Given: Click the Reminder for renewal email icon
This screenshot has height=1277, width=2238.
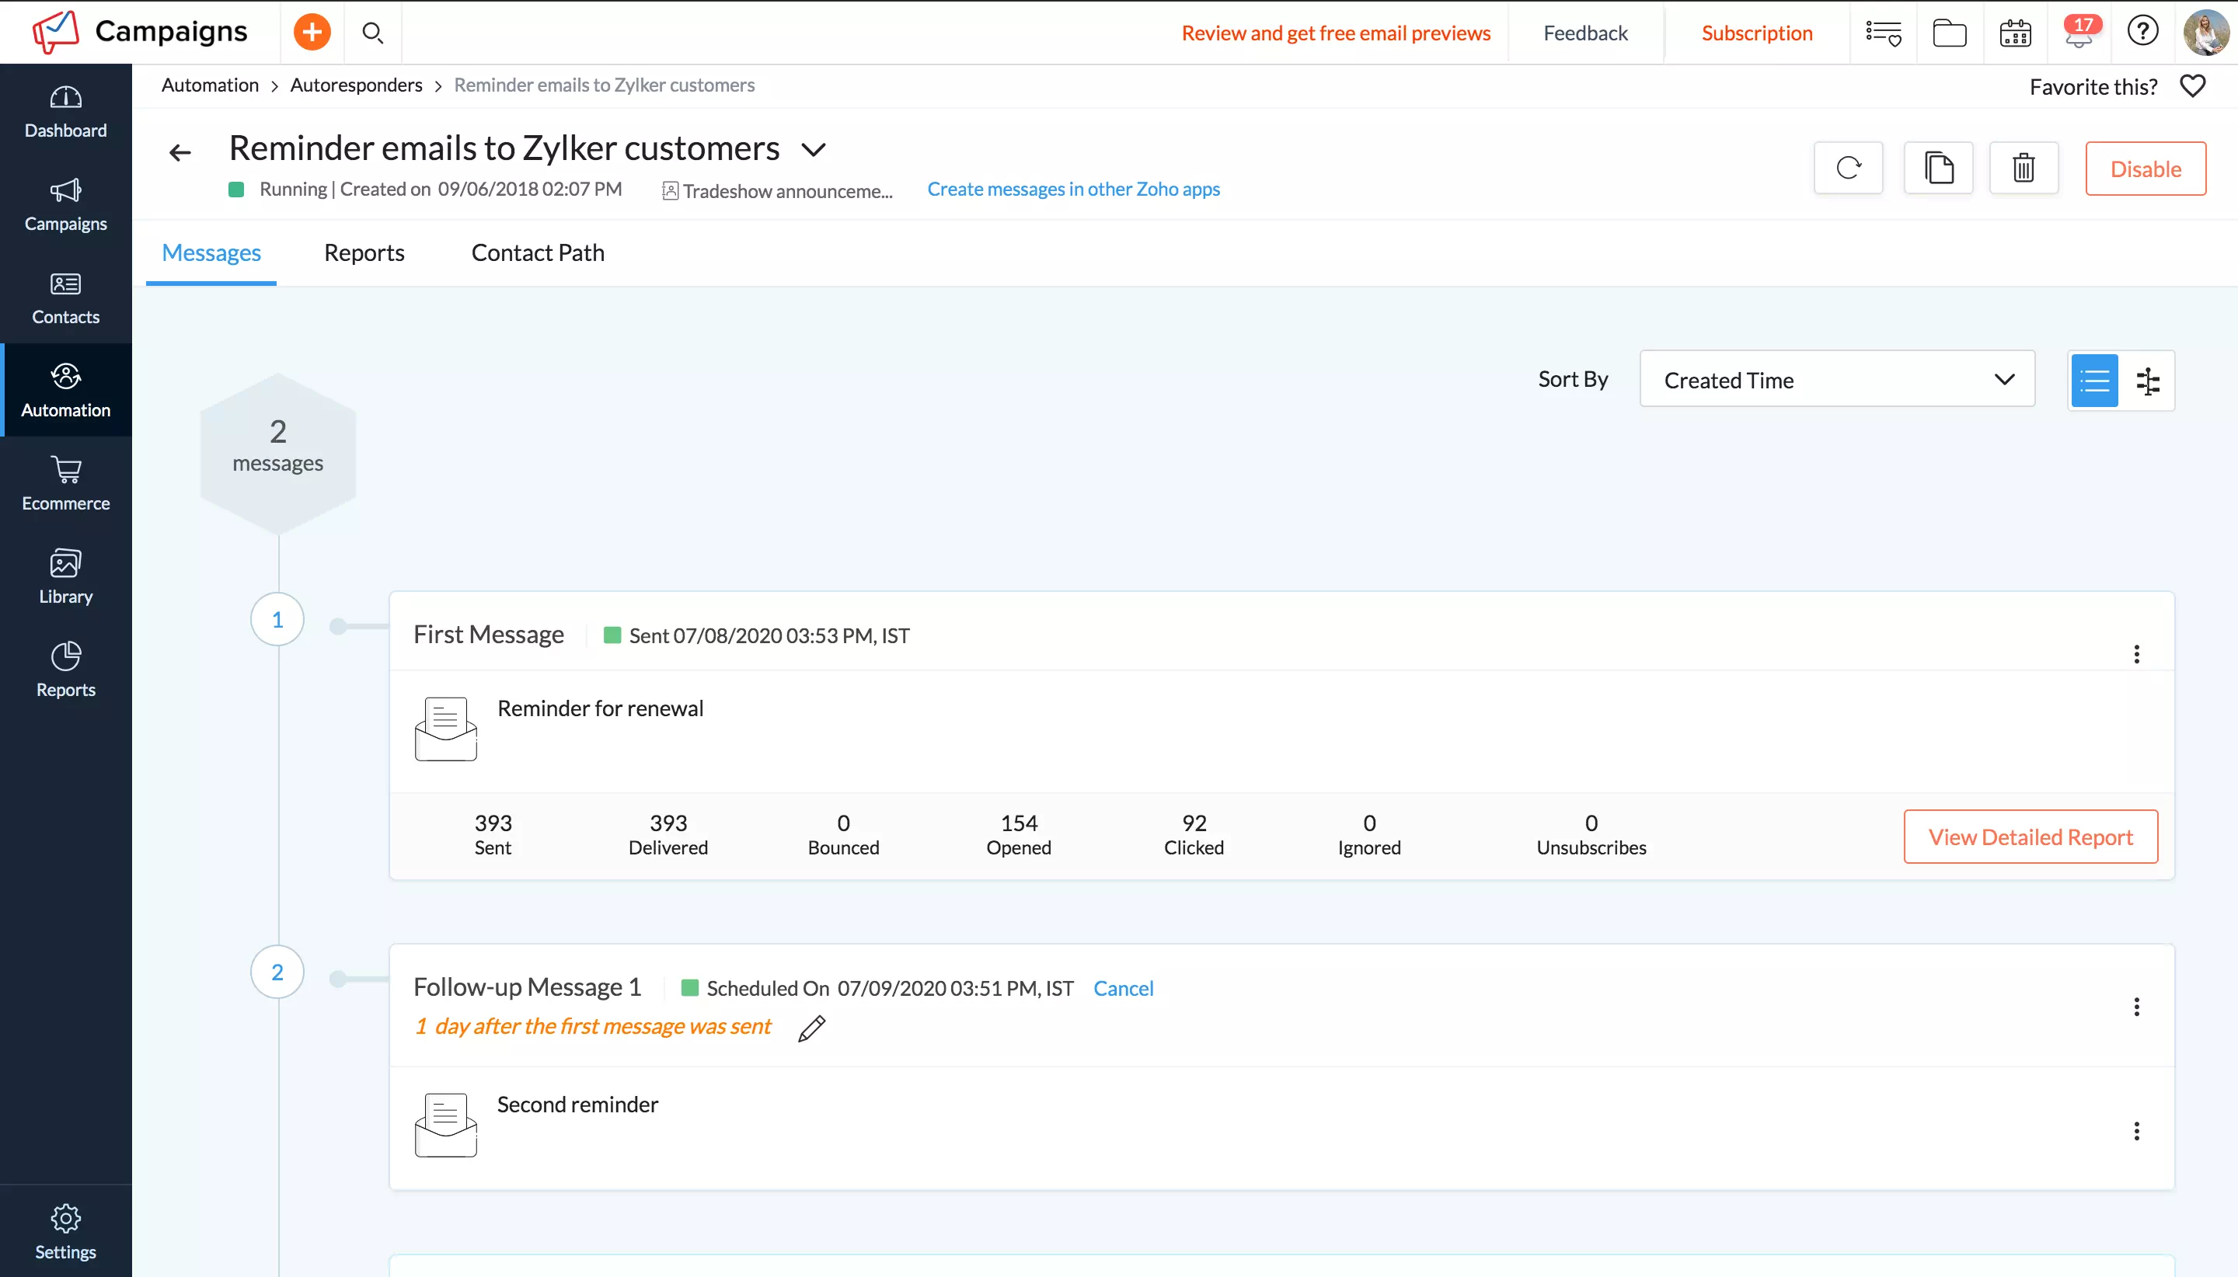Looking at the screenshot, I should point(446,729).
